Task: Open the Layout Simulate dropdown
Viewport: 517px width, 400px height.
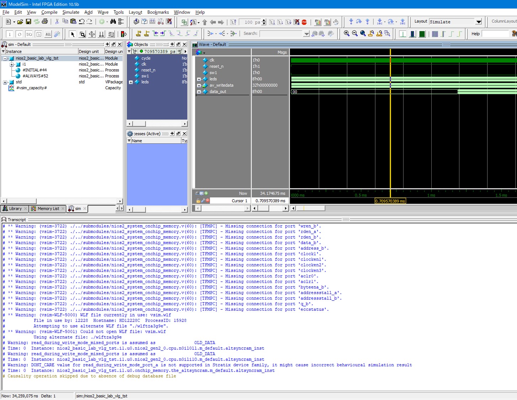Action: click(479, 22)
